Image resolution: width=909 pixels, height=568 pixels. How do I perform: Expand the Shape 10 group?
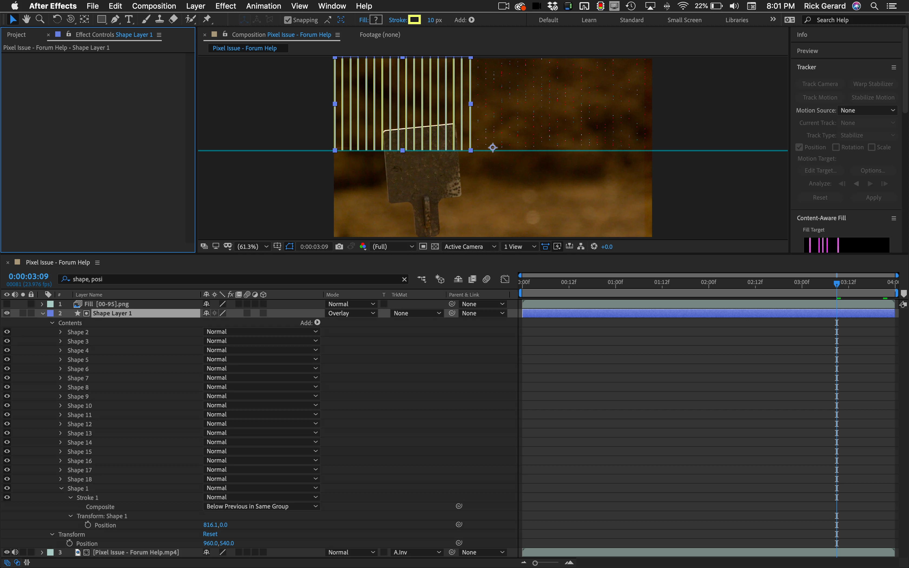click(61, 406)
